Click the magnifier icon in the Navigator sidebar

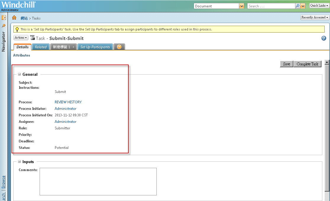point(4,26)
